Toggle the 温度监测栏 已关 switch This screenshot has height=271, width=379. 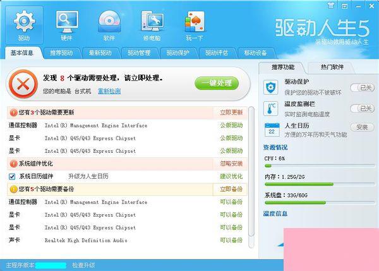point(362,108)
